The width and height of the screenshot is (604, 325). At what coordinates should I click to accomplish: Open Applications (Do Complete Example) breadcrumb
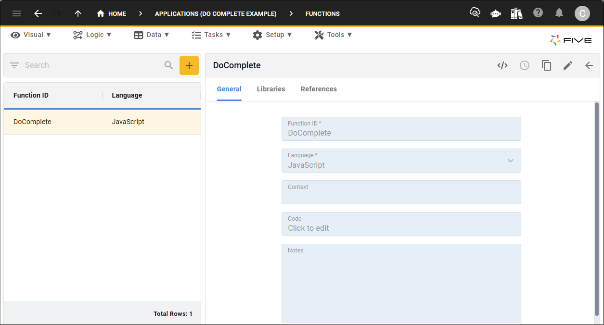[x=216, y=13]
